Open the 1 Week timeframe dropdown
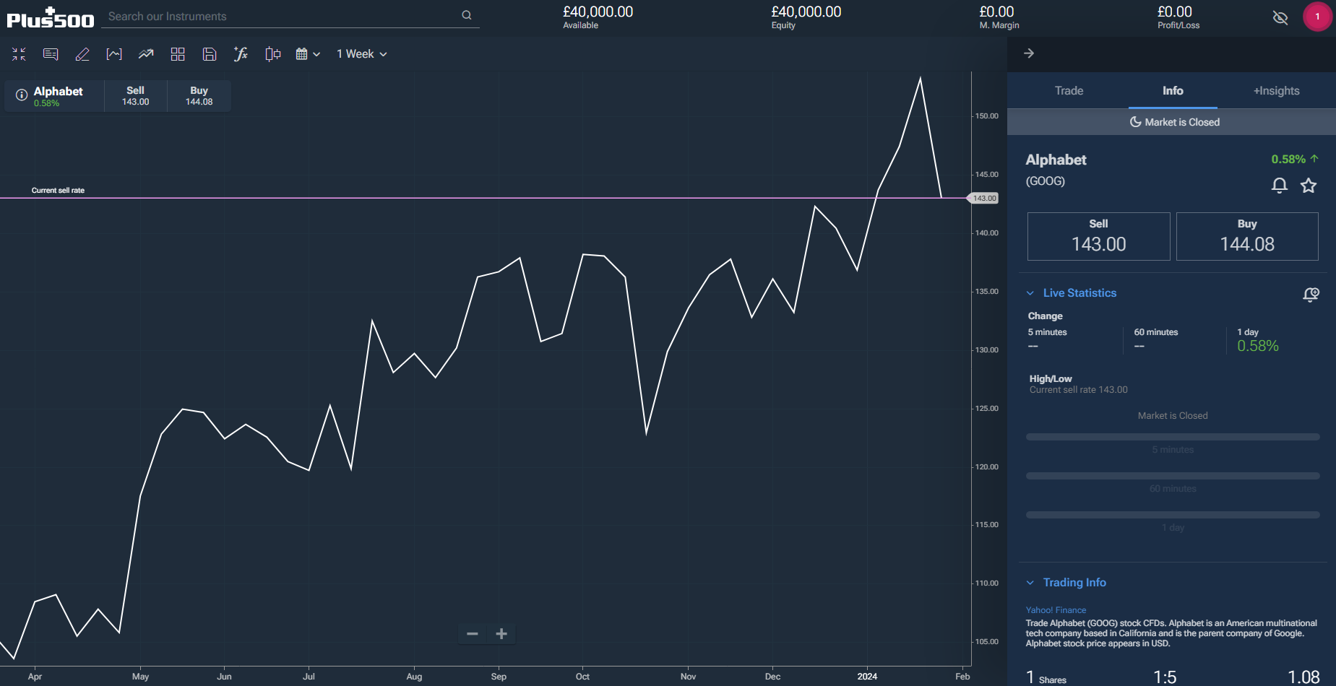This screenshot has width=1336, height=686. pyautogui.click(x=361, y=54)
